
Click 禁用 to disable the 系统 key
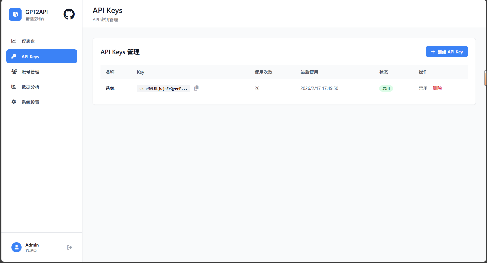pos(423,88)
